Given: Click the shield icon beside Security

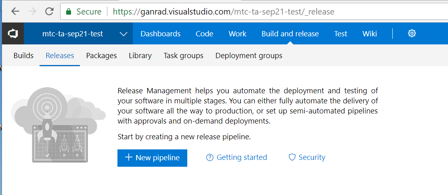Looking at the screenshot, I should point(292,157).
